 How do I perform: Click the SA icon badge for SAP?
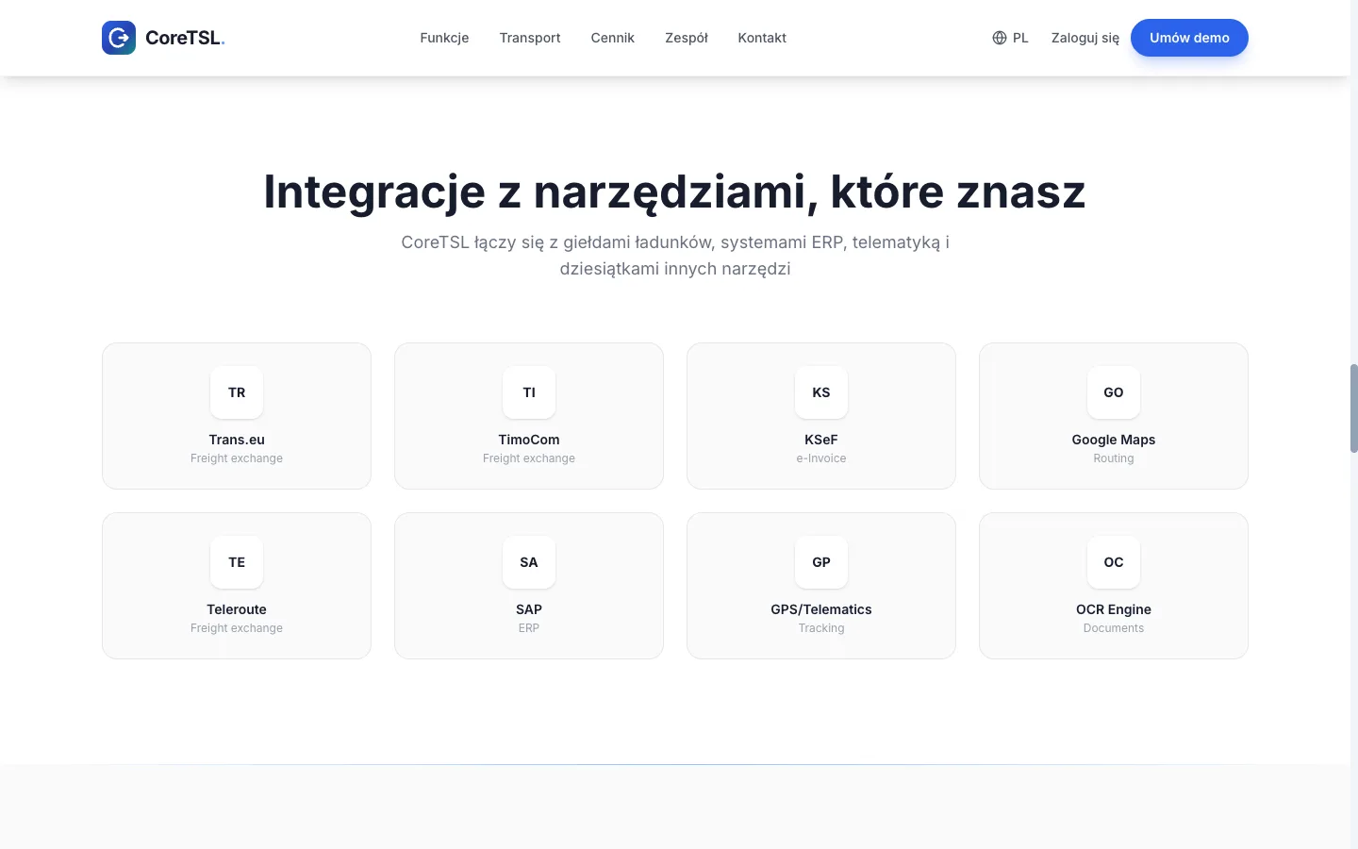tap(529, 562)
